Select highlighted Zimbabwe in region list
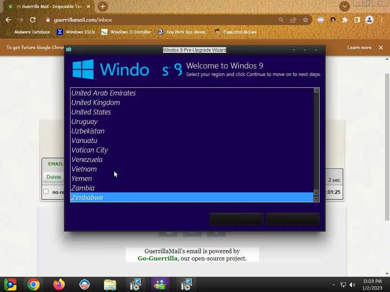This screenshot has height=292, width=390. [192, 197]
